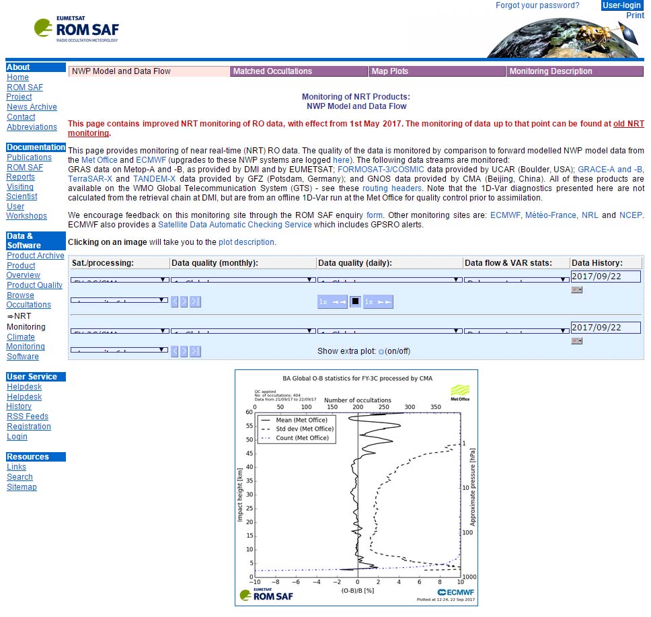
Task: Open Product Overview in the sidebar
Action: point(24,270)
